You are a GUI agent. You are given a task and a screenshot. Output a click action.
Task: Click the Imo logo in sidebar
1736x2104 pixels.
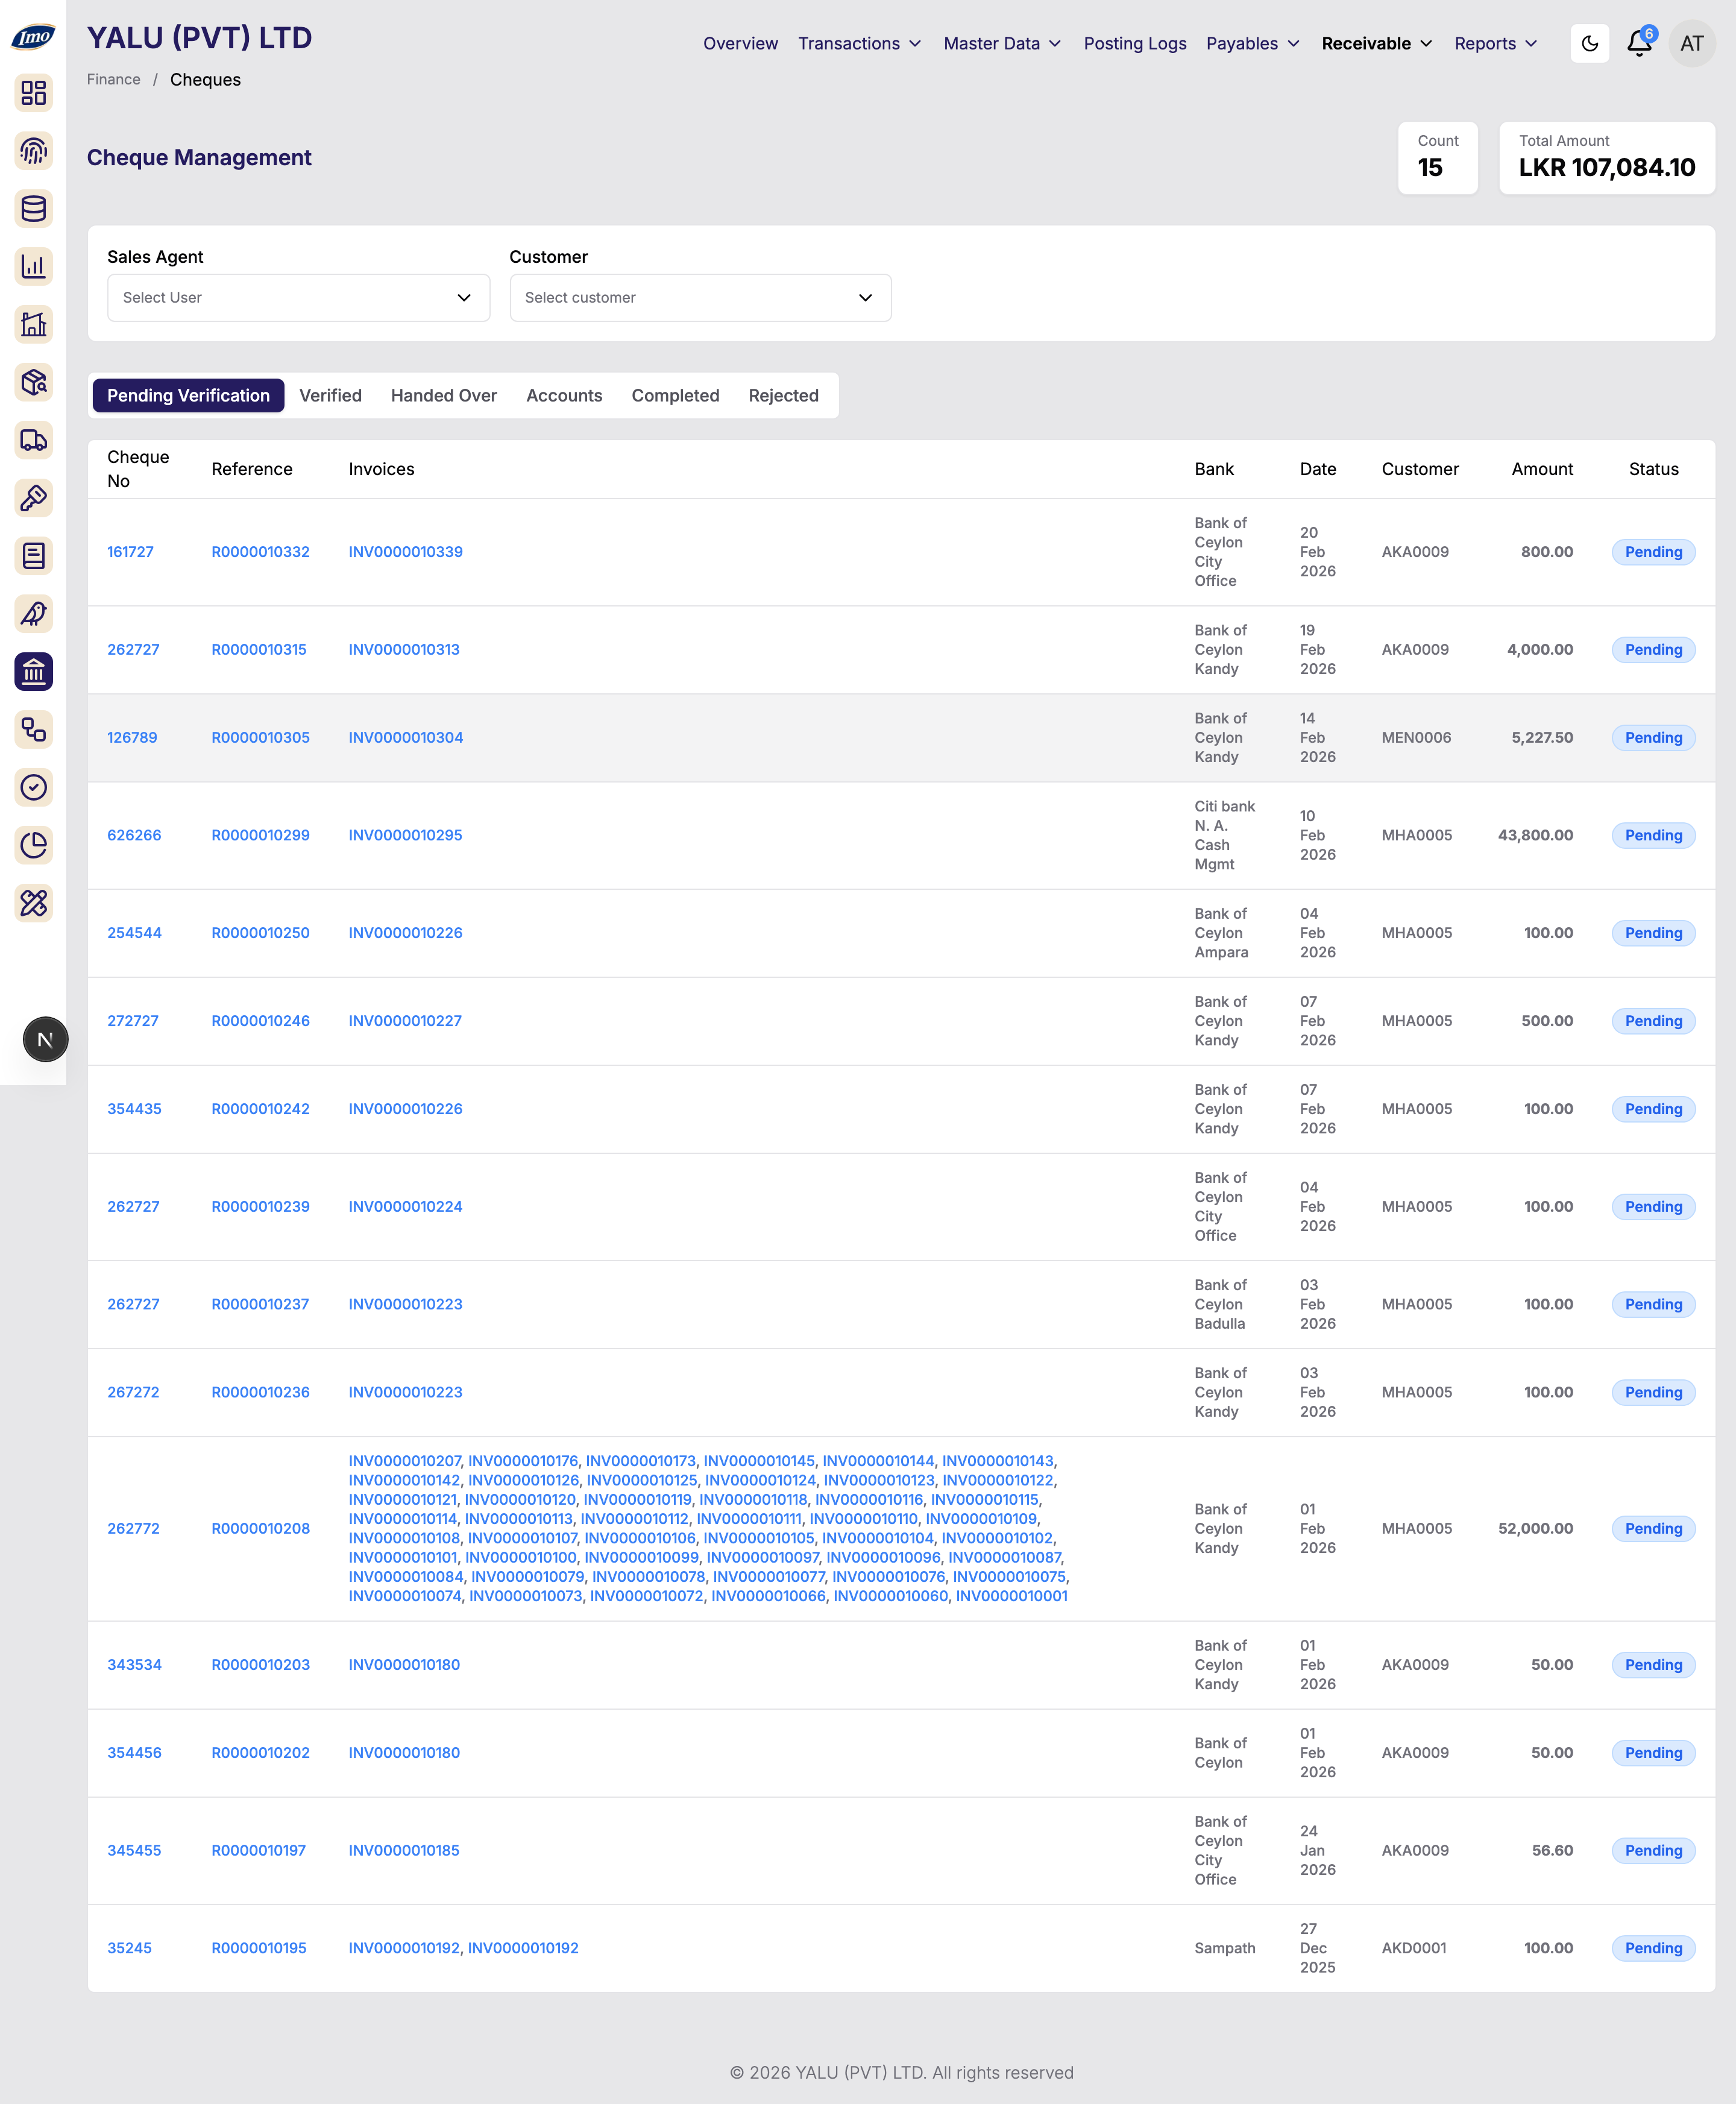coord(33,37)
